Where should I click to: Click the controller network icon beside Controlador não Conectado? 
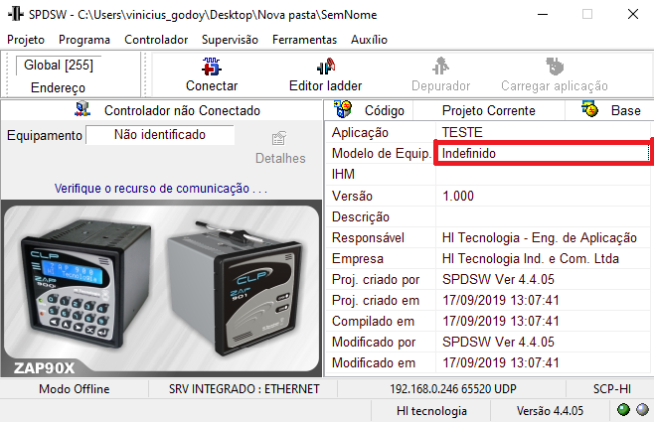[82, 109]
